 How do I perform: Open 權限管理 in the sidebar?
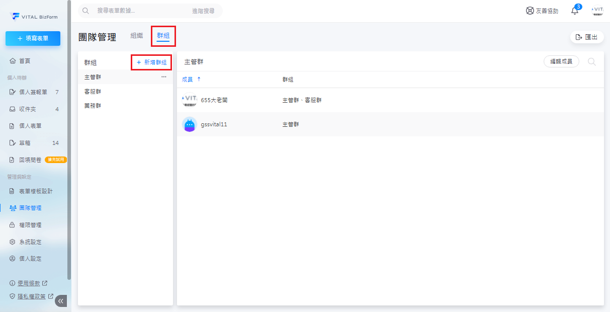pyautogui.click(x=30, y=225)
